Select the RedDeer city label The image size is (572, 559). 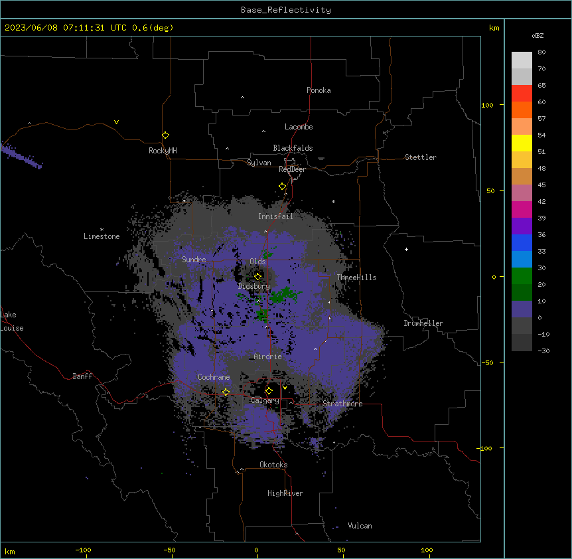pyautogui.click(x=292, y=169)
